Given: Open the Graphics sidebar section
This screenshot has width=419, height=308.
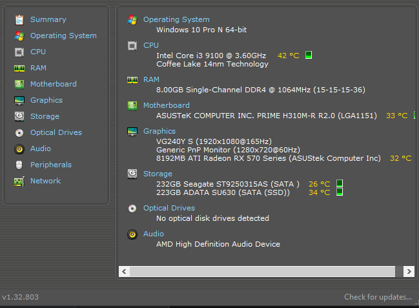Looking at the screenshot, I should pos(46,100).
